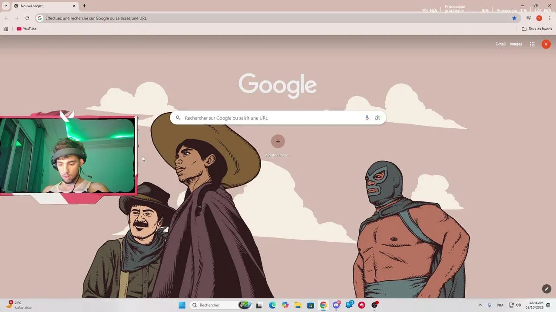Switch to Google Chrome on the taskbar
This screenshot has height=312, width=556.
pos(323,305)
